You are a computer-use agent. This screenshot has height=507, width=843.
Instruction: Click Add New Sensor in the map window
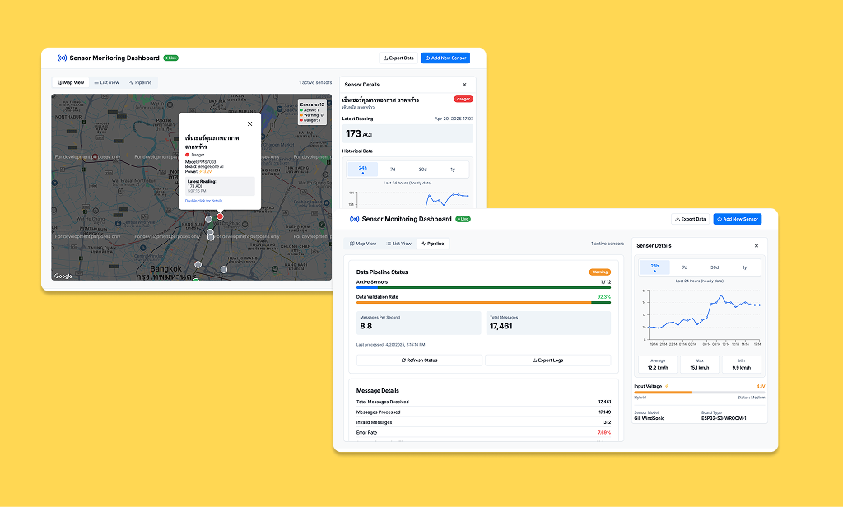coord(445,58)
